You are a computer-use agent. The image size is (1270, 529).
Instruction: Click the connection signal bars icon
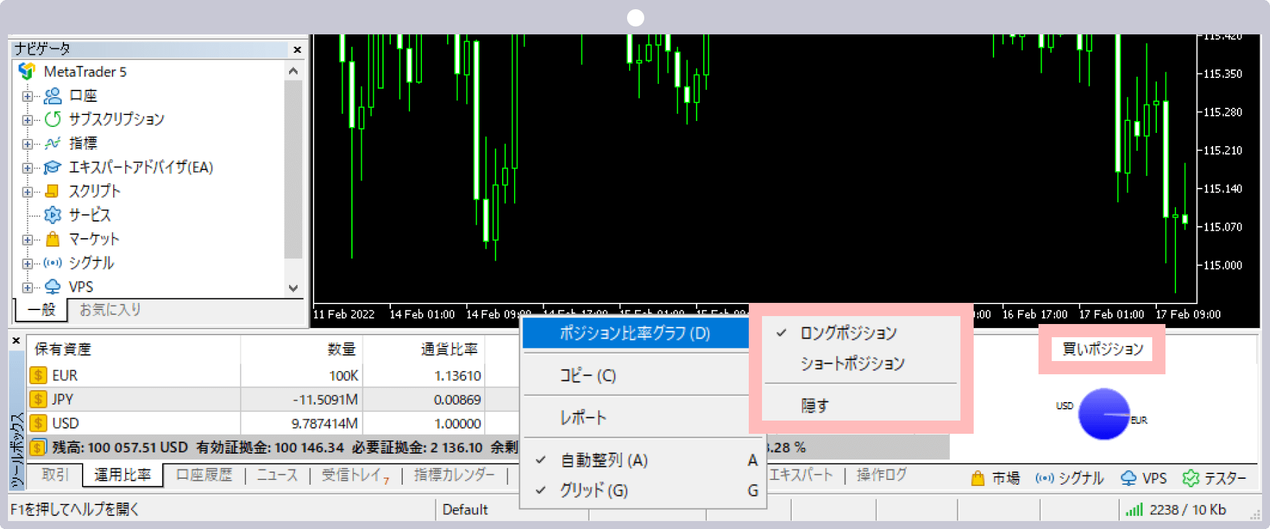click(x=1134, y=510)
